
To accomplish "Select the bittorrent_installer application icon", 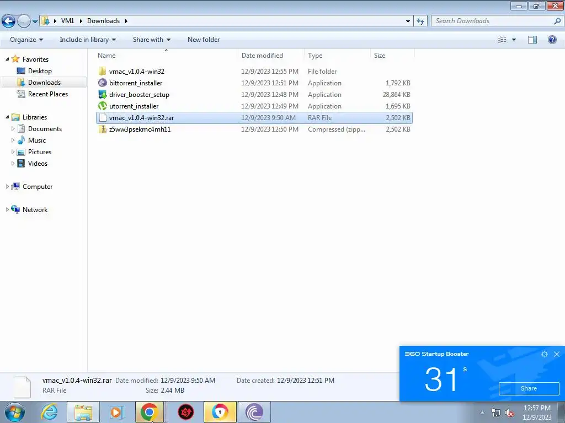I will coord(102,83).
